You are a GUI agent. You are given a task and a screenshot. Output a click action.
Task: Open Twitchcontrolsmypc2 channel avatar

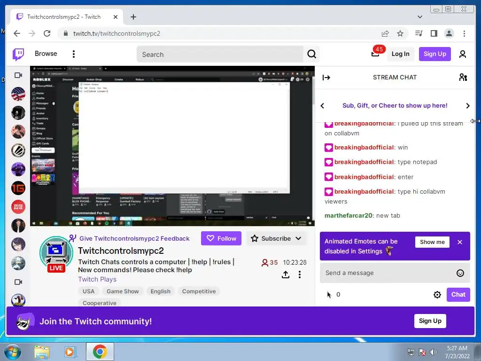click(56, 253)
